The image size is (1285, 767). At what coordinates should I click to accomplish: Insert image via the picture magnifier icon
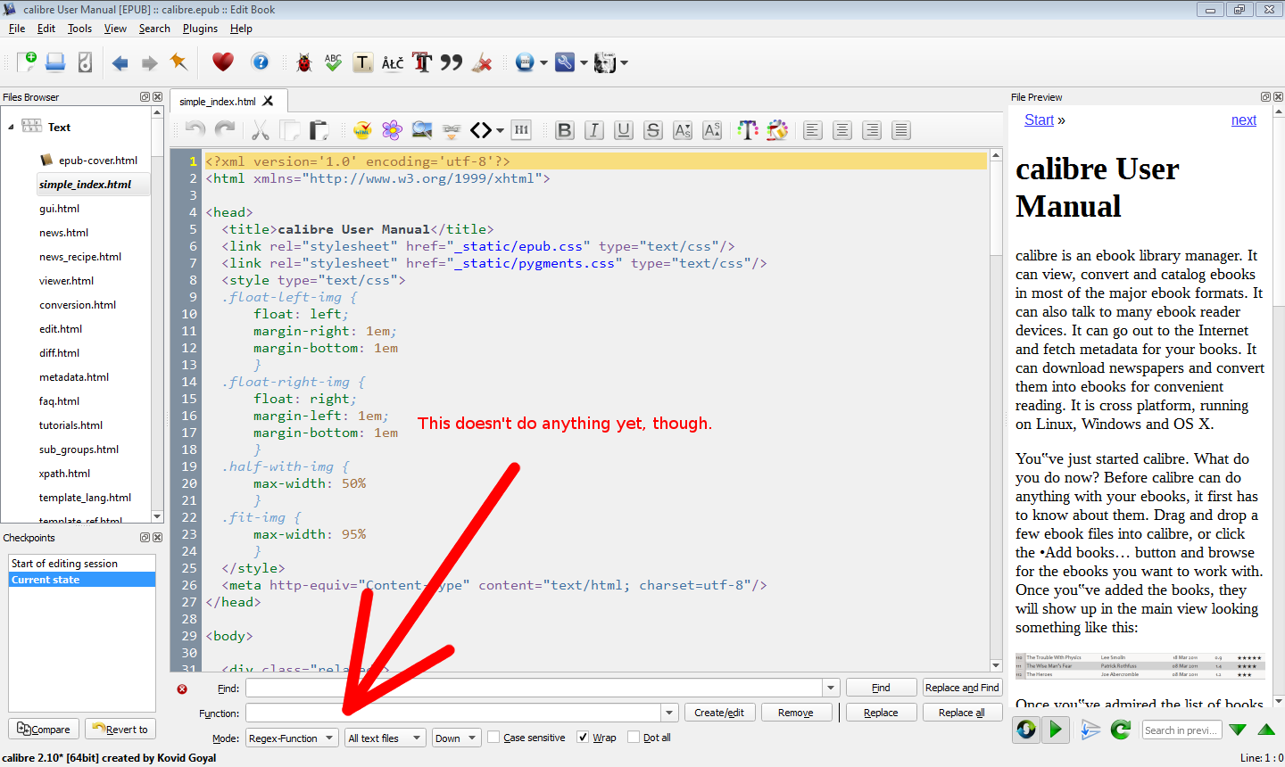pos(422,130)
